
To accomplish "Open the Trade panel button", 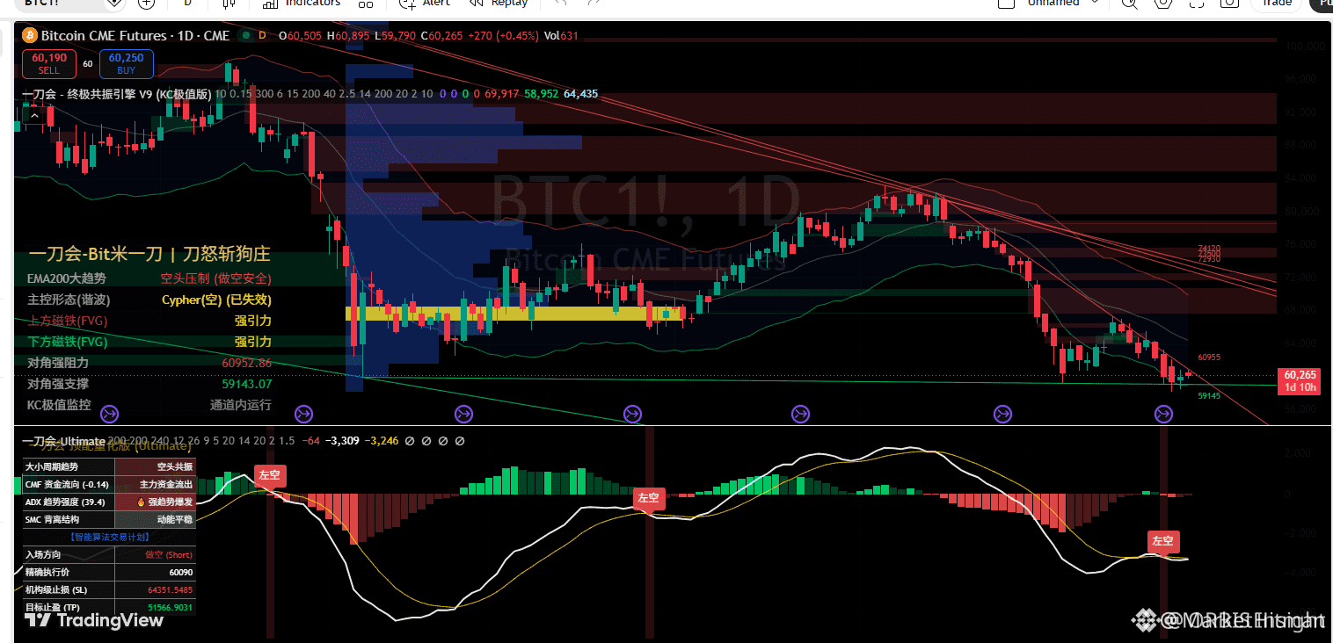I will click(x=1277, y=4).
